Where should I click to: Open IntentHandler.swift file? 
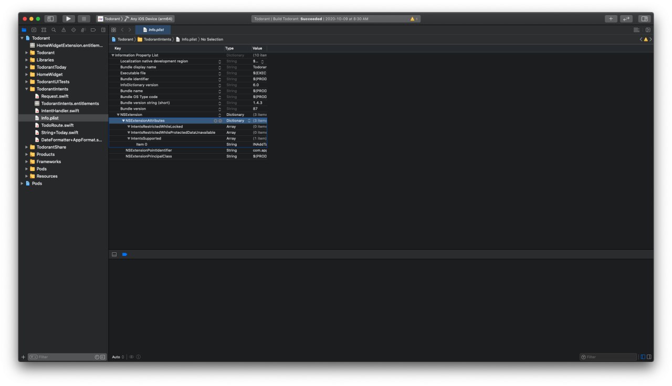60,111
